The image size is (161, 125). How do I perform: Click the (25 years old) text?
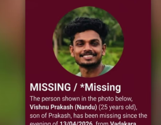(x=118, y=107)
